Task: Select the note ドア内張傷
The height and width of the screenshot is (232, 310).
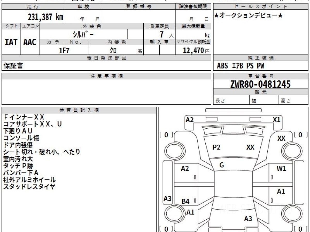Action: coord(18,145)
